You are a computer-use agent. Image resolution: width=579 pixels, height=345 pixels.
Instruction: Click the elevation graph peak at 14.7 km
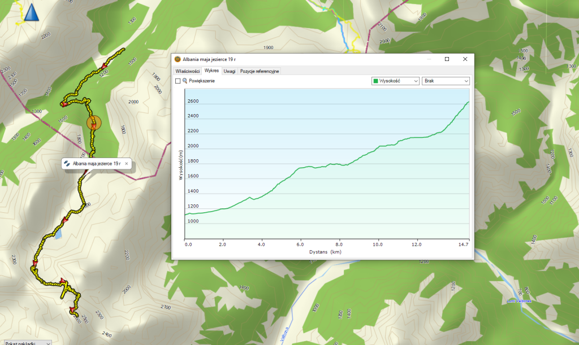pos(469,102)
